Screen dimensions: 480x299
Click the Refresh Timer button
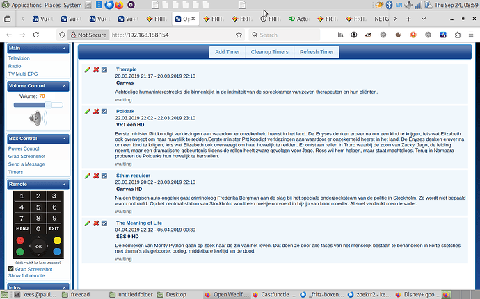317,52
